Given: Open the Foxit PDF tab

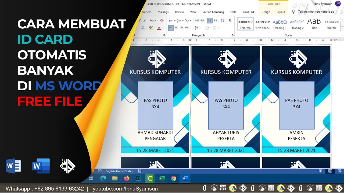Looking at the screenshot, I should 249,12.
